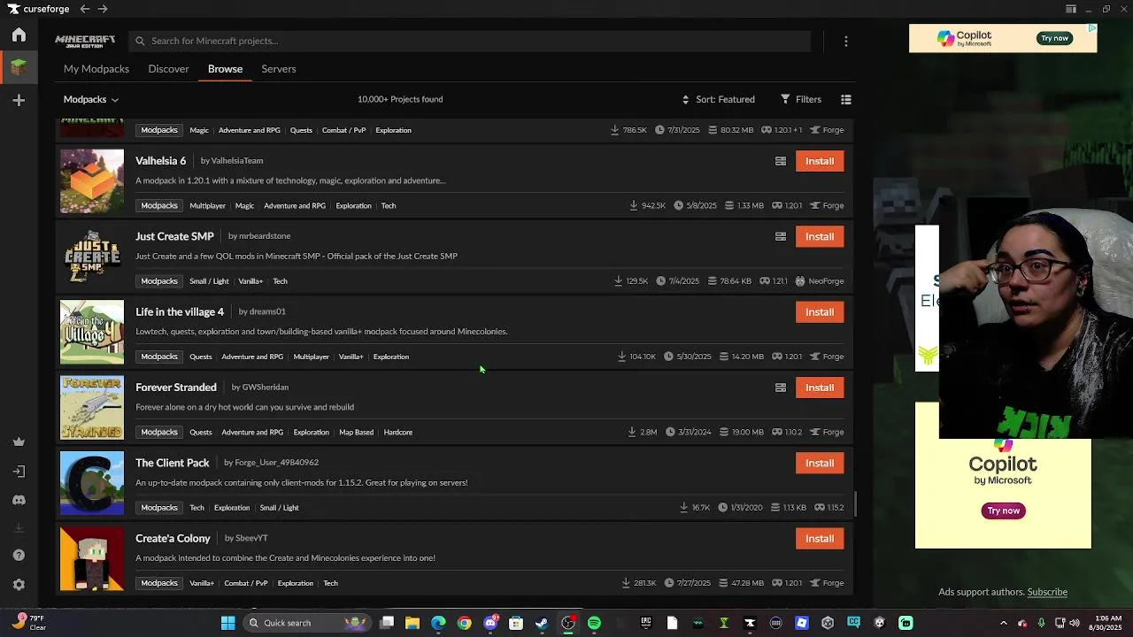The height and width of the screenshot is (637, 1133).
Task: Click the Small / Light tag on Just Create SMP
Action: click(x=209, y=281)
